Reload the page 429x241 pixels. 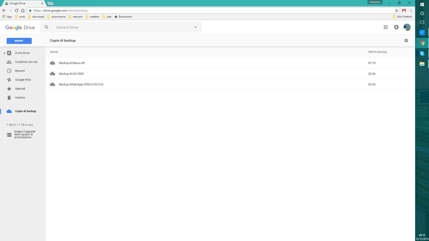click(16, 10)
